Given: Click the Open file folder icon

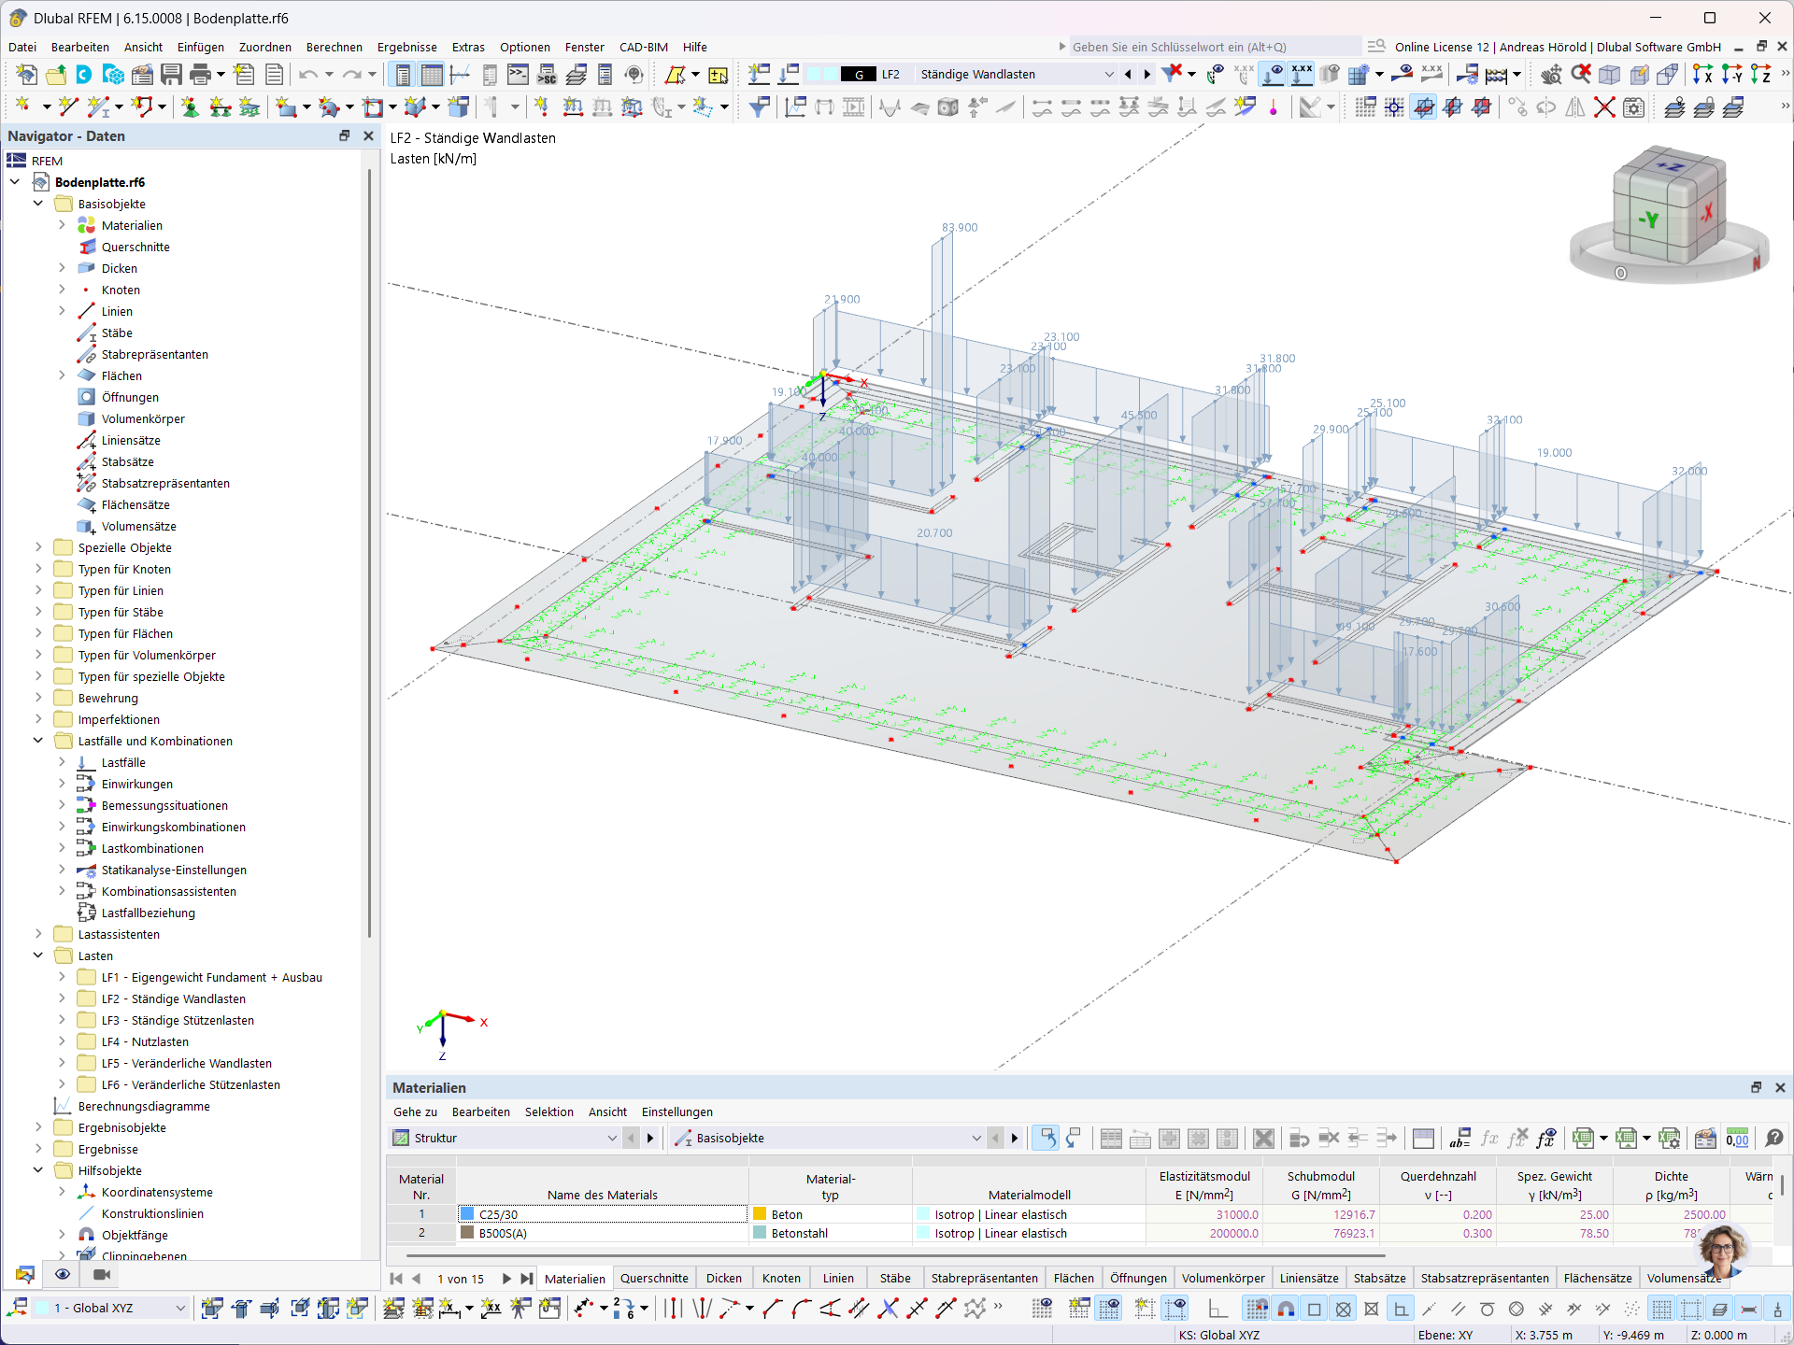Looking at the screenshot, I should (x=55, y=74).
